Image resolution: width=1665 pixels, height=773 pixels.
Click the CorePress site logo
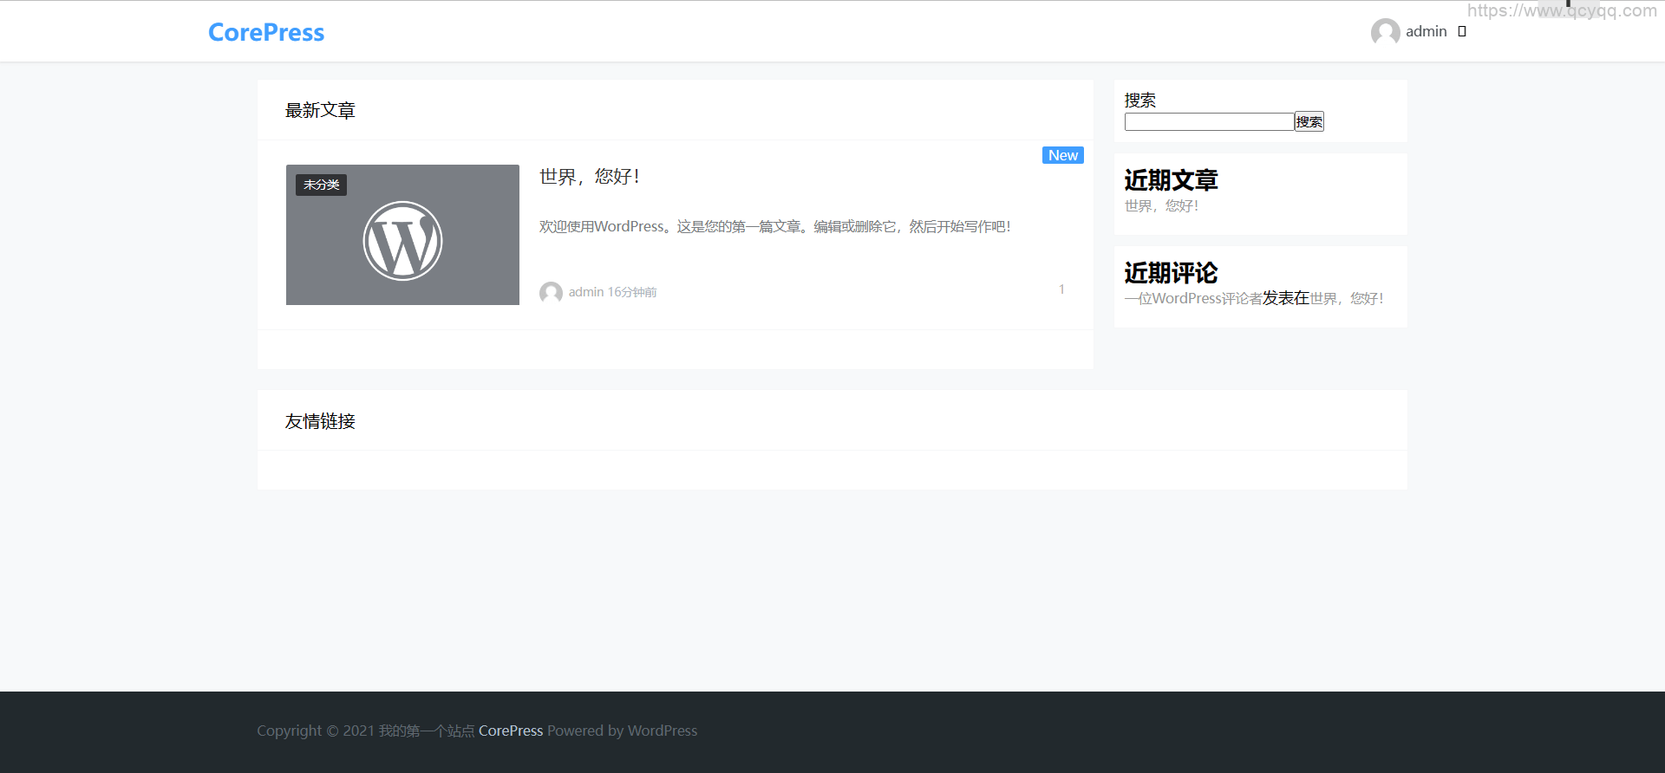[266, 32]
